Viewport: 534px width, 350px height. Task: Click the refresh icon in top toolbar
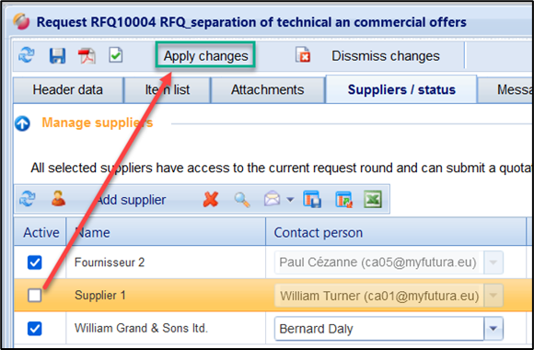(27, 55)
